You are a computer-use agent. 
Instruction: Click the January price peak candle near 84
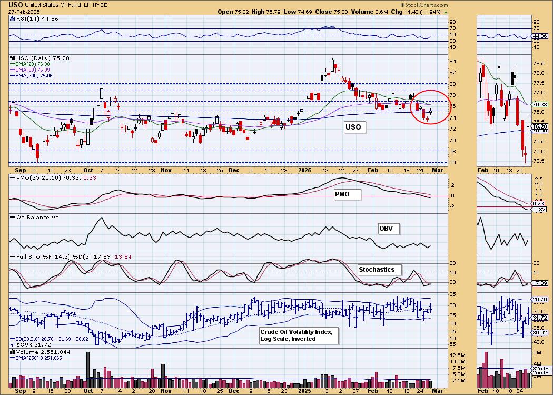click(x=332, y=66)
